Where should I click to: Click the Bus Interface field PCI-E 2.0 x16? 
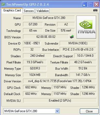(x=78, y=49)
